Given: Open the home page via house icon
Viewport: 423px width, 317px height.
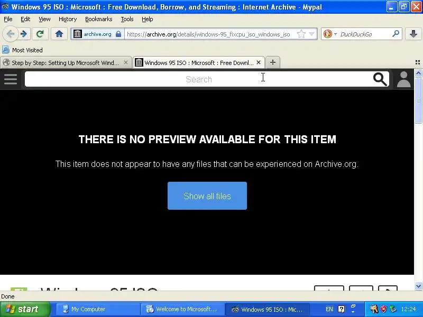Looking at the screenshot, I should click(x=59, y=34).
